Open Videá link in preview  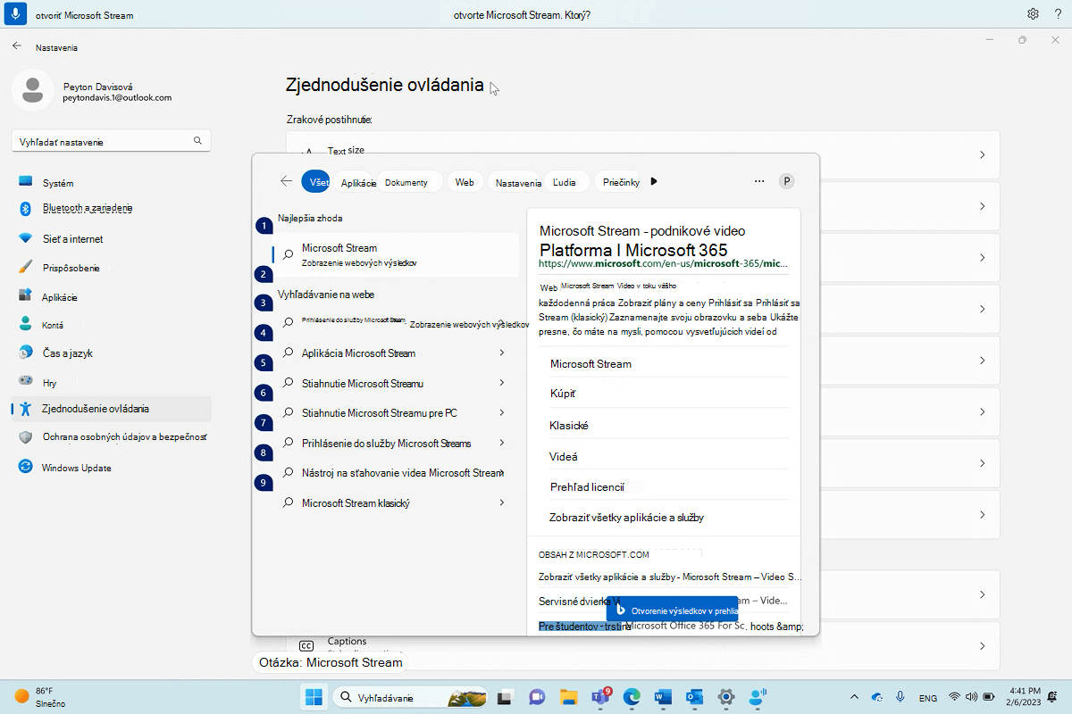(563, 456)
